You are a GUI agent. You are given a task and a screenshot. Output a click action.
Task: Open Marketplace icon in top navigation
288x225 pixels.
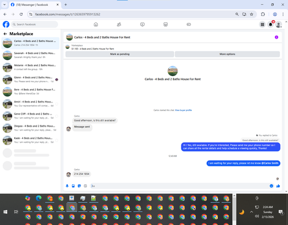165,24
